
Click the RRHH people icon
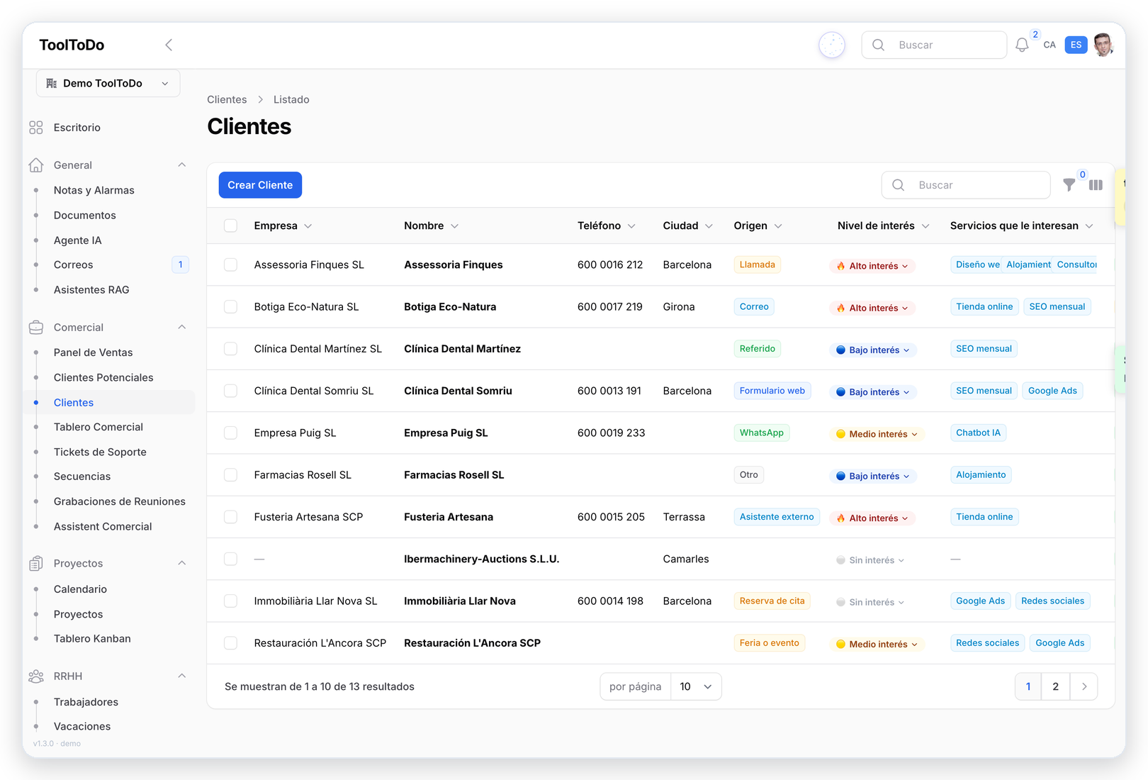click(x=36, y=676)
